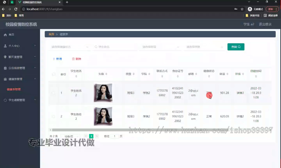
Task: Go to next page arrow
Action: pyautogui.click(x=97, y=136)
